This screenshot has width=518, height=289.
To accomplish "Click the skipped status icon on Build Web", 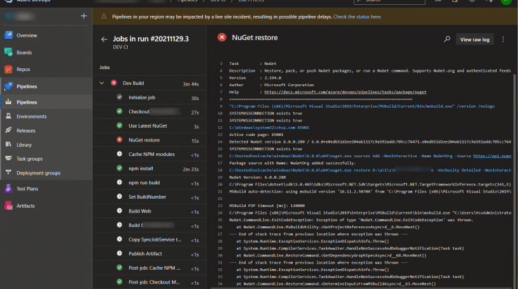I will (119, 211).
